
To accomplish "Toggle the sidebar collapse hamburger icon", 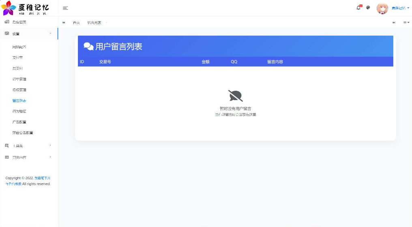I will [65, 8].
